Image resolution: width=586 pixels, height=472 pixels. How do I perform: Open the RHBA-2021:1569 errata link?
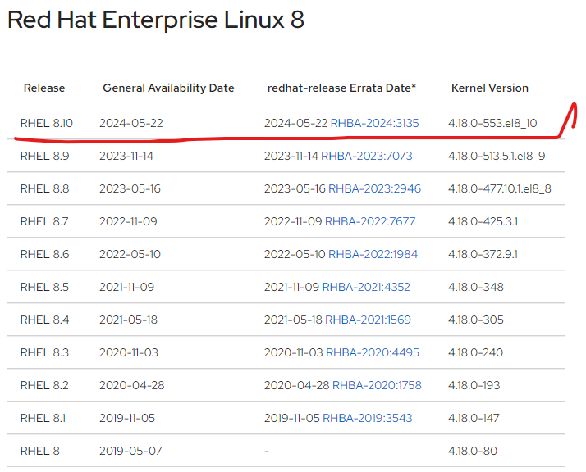(x=369, y=320)
